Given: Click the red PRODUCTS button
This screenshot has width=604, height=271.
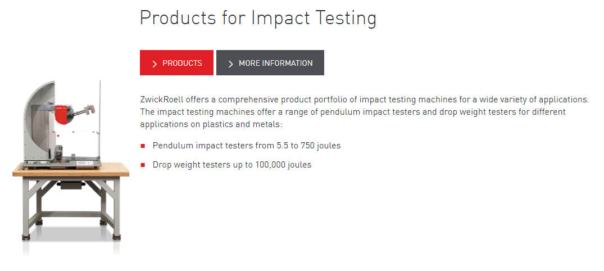Looking at the screenshot, I should click(176, 63).
